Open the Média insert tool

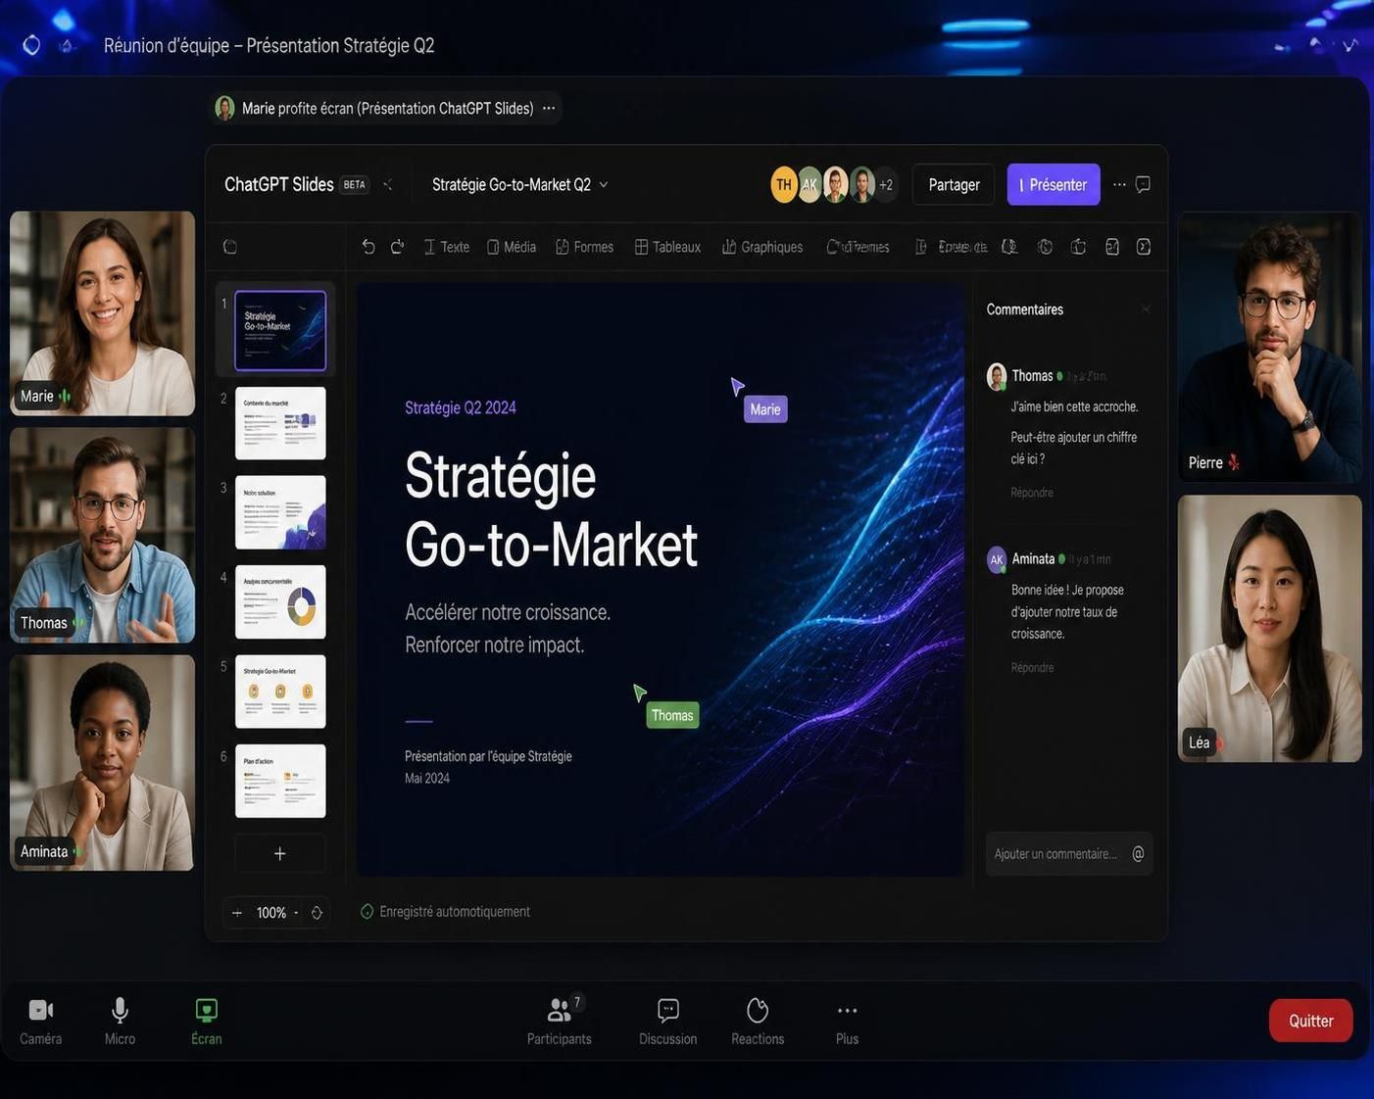pos(512,247)
